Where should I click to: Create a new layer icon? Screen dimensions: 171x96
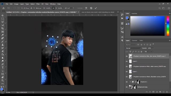[164, 92]
